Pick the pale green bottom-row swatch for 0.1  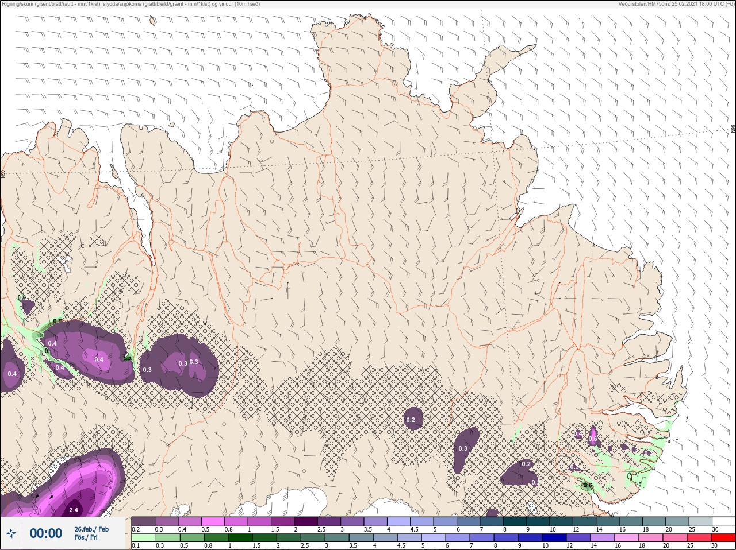click(x=144, y=538)
